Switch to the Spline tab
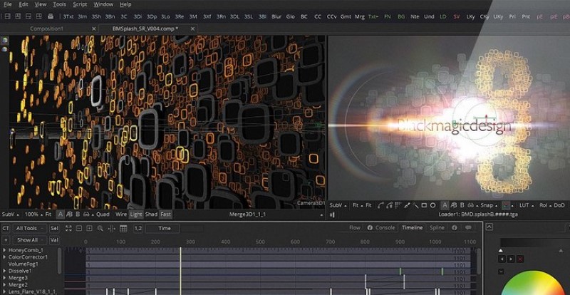The width and height of the screenshot is (570, 295). pos(437,228)
